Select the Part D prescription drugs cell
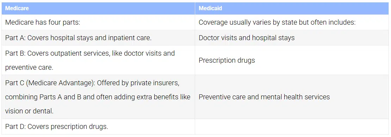Viewport: 391px width, 137px height. click(x=98, y=126)
